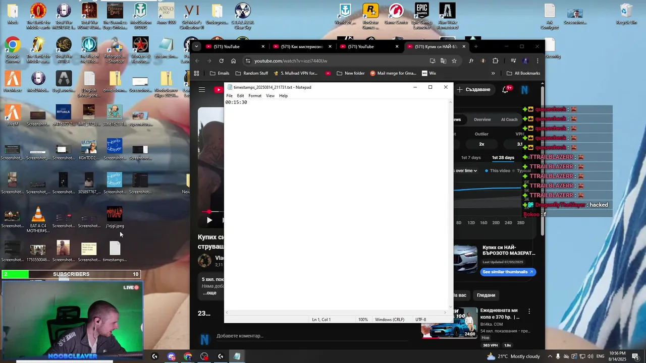Open Notepad File menu
Viewport: 646px width, 363px height.
point(229,96)
